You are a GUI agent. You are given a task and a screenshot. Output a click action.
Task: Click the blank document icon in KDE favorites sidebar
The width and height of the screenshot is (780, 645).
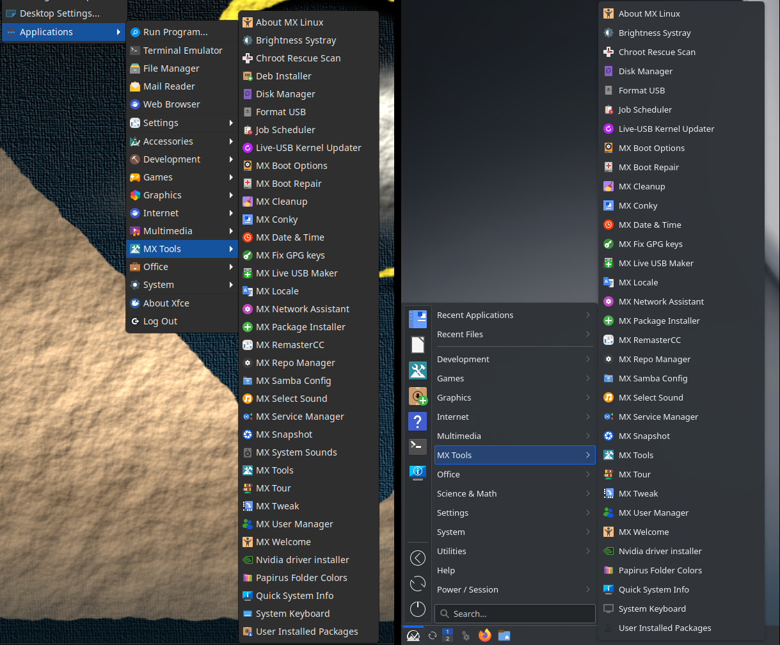(418, 345)
